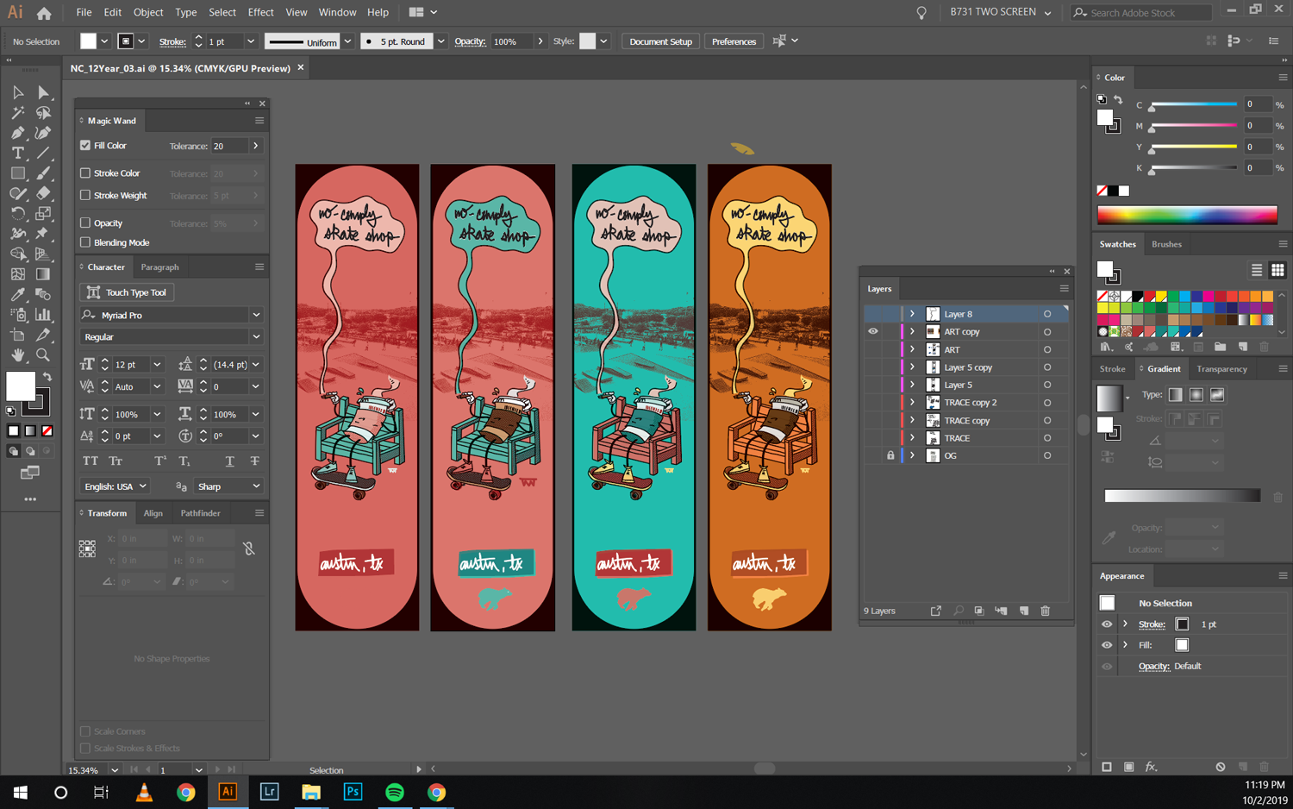Switch to the Align tab
The width and height of the screenshot is (1293, 809).
click(x=153, y=513)
